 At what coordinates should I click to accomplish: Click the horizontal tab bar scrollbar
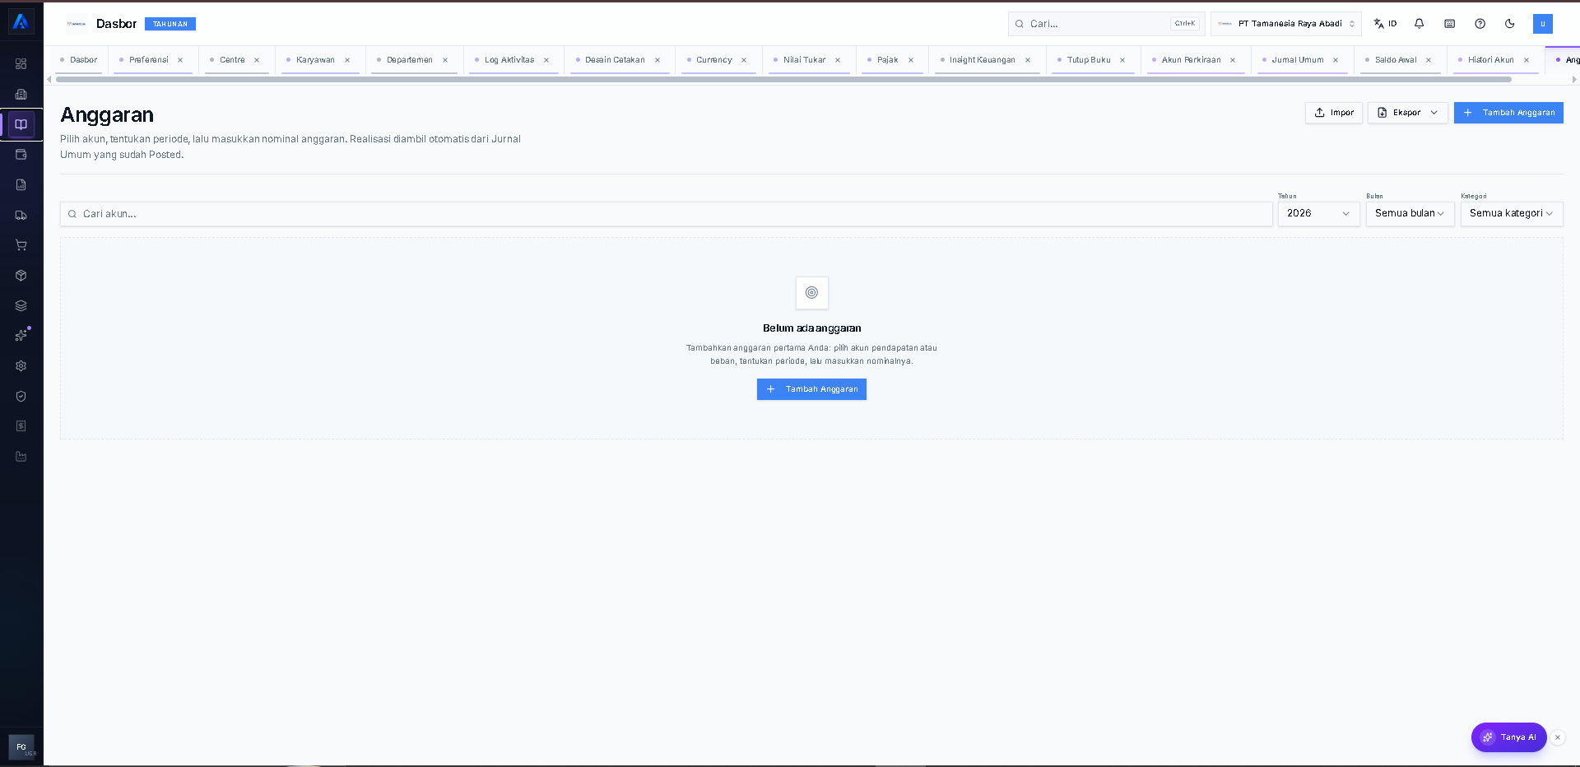(x=783, y=79)
